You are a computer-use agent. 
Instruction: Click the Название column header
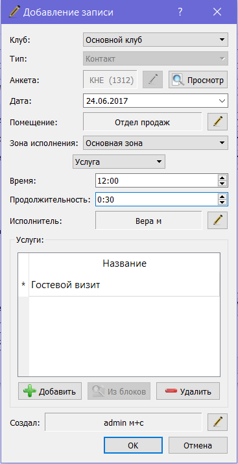pyautogui.click(x=125, y=263)
